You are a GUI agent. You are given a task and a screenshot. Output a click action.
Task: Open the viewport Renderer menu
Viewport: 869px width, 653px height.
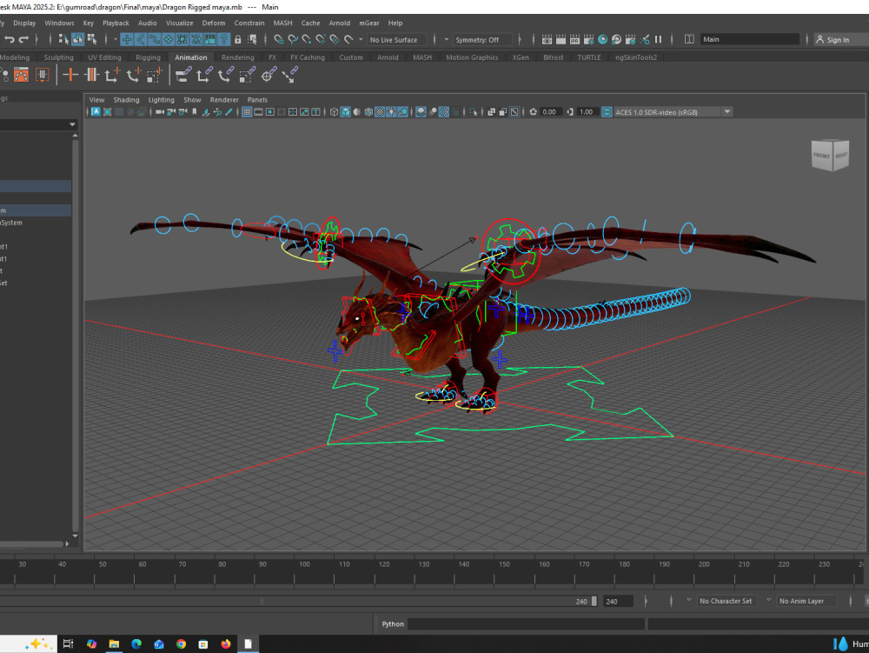tap(224, 100)
